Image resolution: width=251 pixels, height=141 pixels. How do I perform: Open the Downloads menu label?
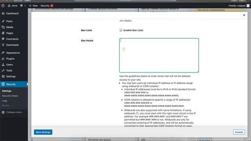click(12, 45)
